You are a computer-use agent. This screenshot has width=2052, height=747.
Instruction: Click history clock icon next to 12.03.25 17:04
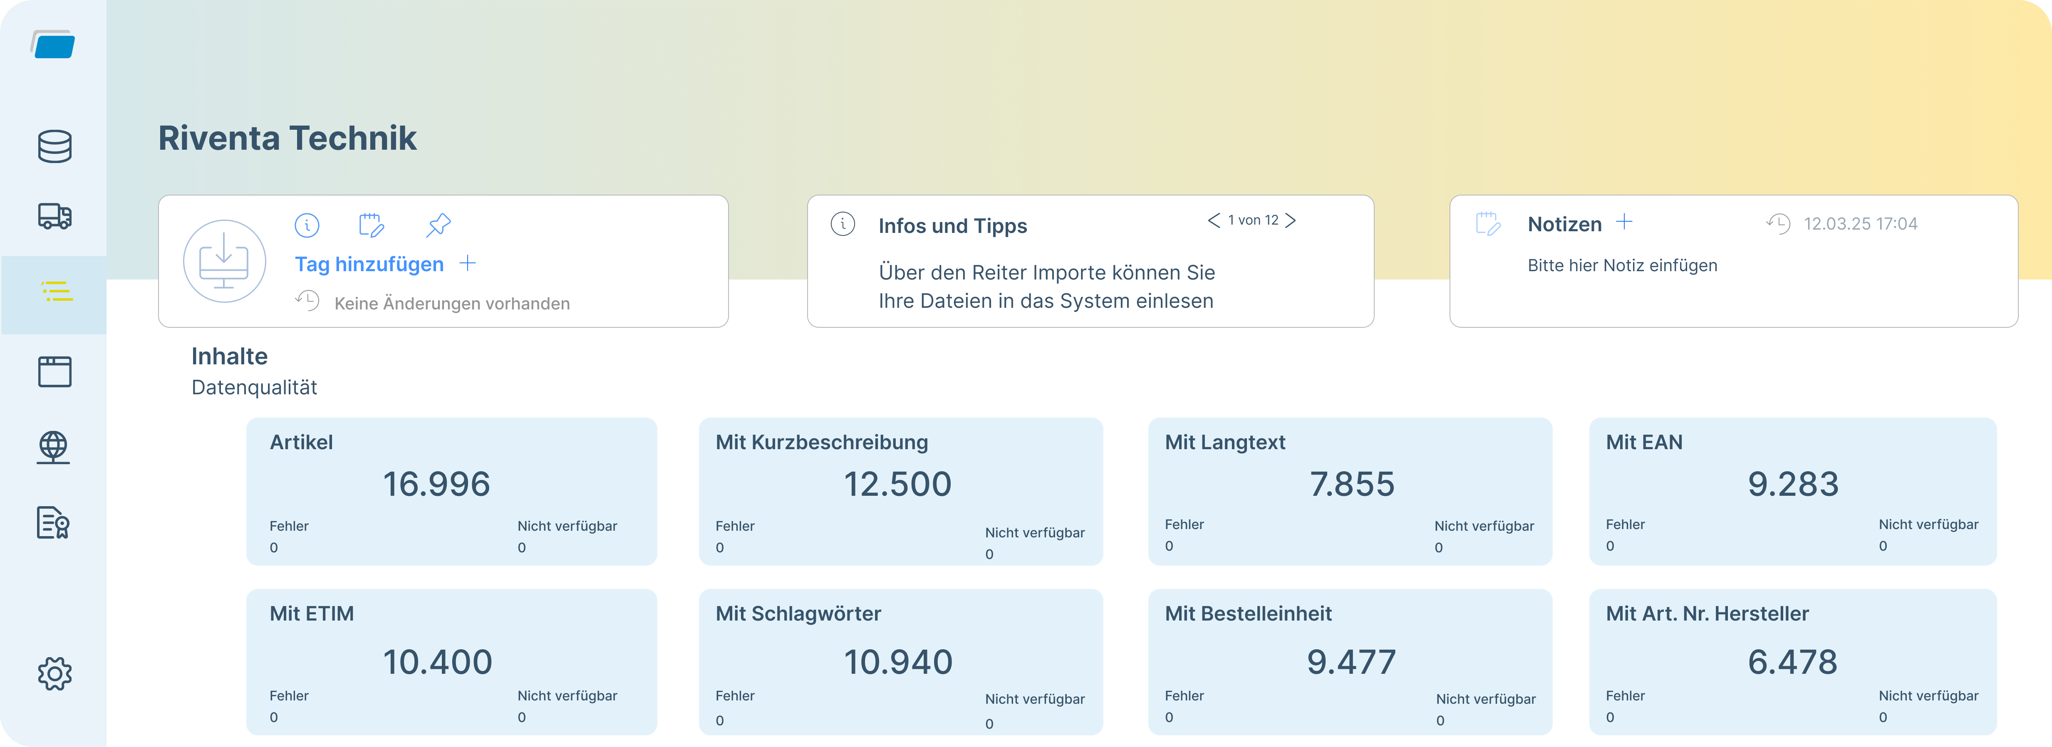coord(1778,224)
